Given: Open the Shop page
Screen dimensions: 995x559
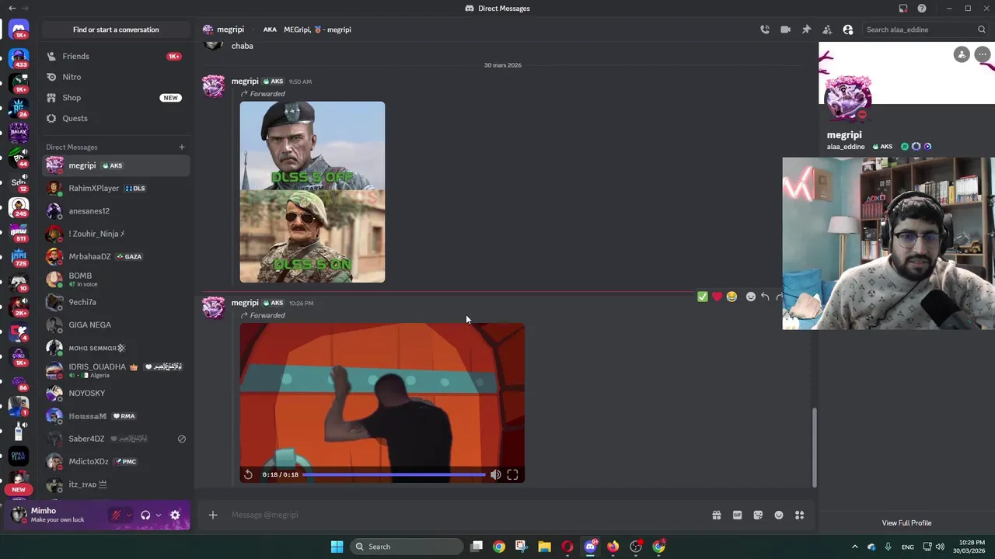Looking at the screenshot, I should (x=116, y=98).
